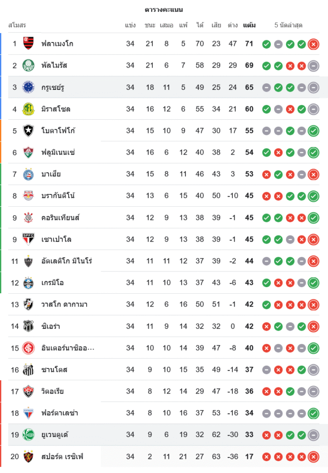The width and height of the screenshot is (328, 473).
Task: Click the แต้ม points column header
Action: [x=249, y=25]
